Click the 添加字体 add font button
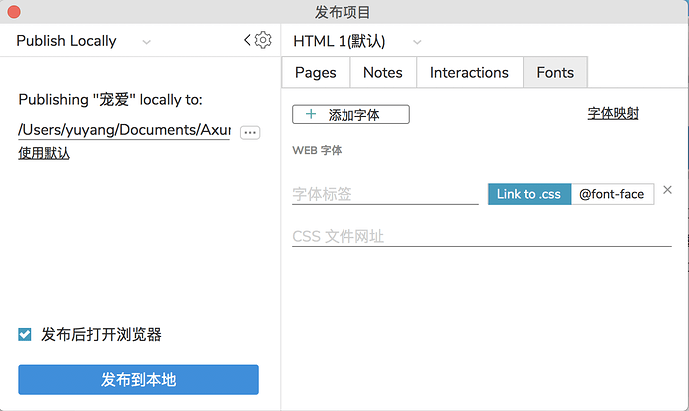The image size is (689, 411). [350, 115]
